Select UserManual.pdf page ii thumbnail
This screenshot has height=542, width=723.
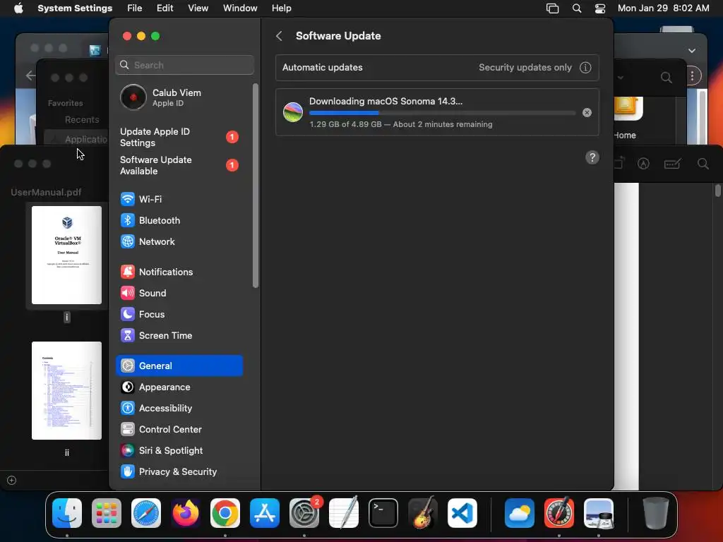pyautogui.click(x=66, y=390)
